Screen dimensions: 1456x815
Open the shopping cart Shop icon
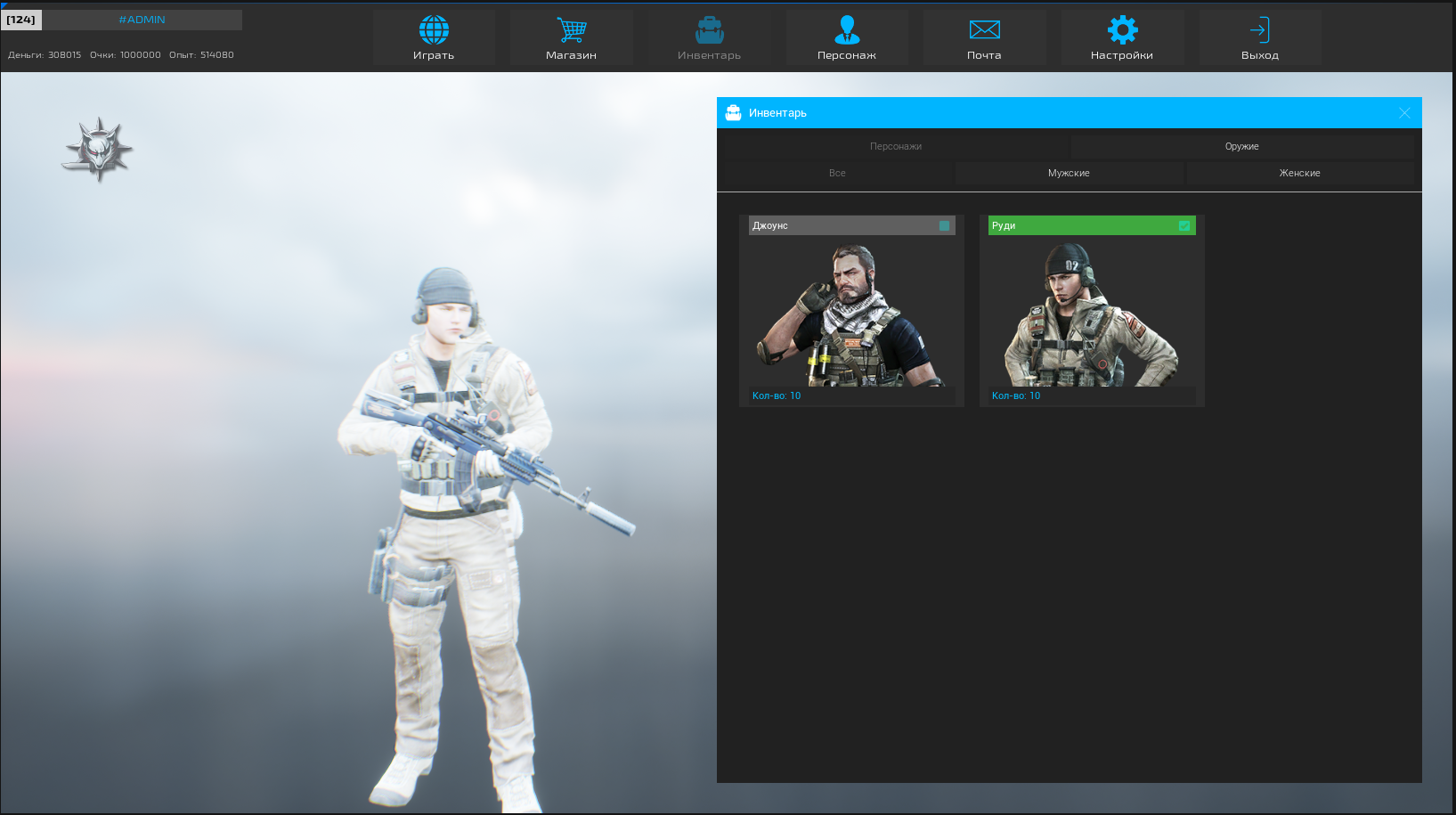[x=572, y=30]
